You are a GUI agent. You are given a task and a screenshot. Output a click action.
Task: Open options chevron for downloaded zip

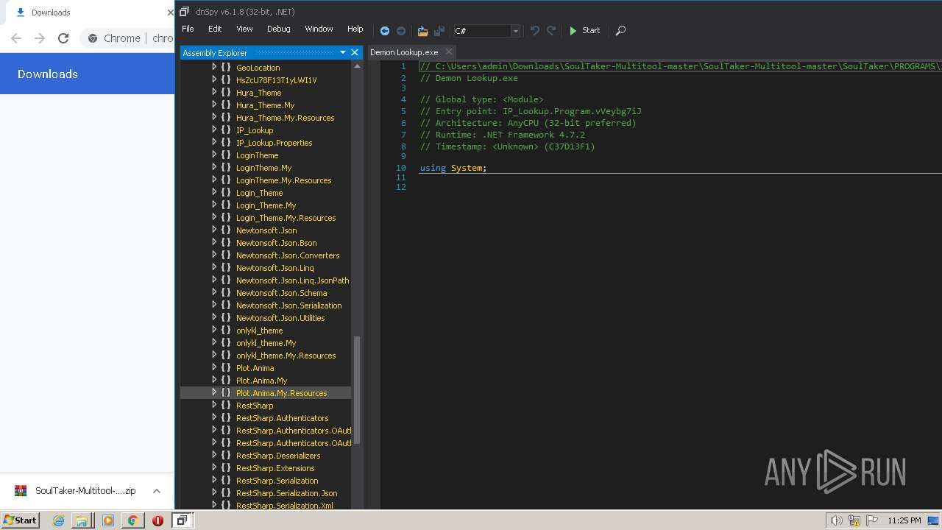point(157,491)
